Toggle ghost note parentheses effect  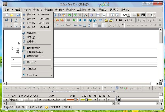point(16,88)
